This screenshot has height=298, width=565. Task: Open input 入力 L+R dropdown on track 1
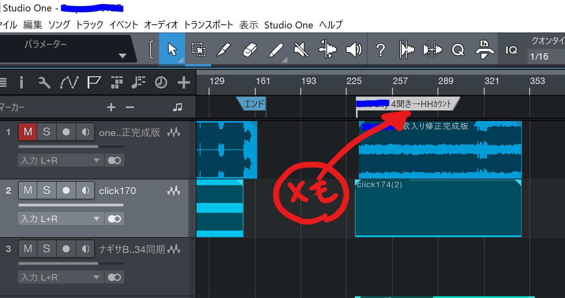click(60, 160)
